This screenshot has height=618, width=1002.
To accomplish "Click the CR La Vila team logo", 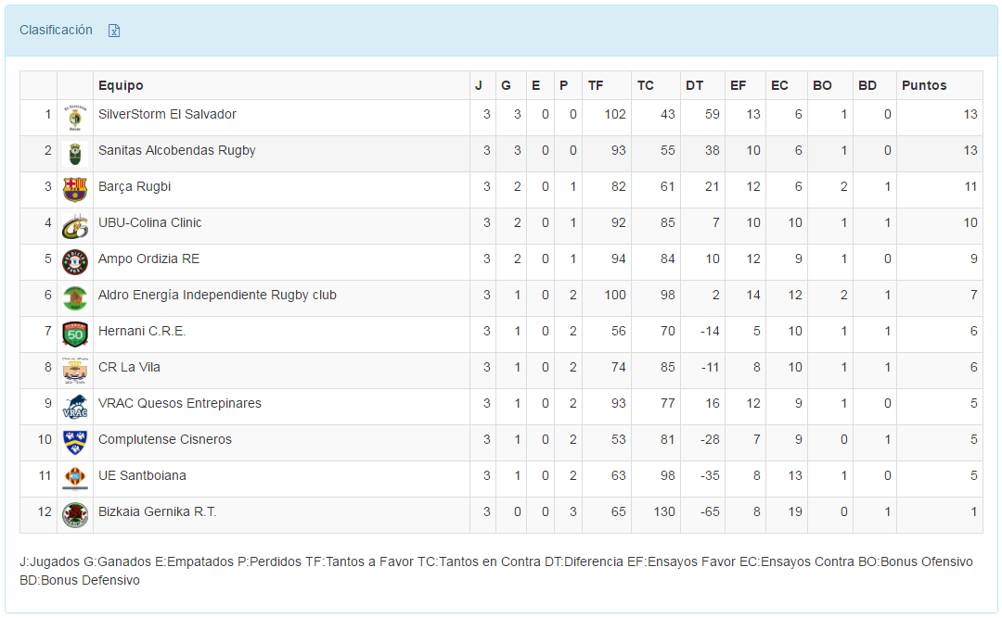I will click(74, 371).
